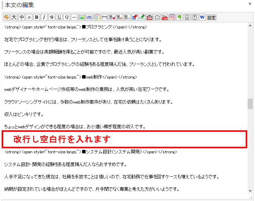This screenshot has width=255, height=201.
Task: Collapse the 本文の編集 section triangle
Action: click(x=250, y=4)
